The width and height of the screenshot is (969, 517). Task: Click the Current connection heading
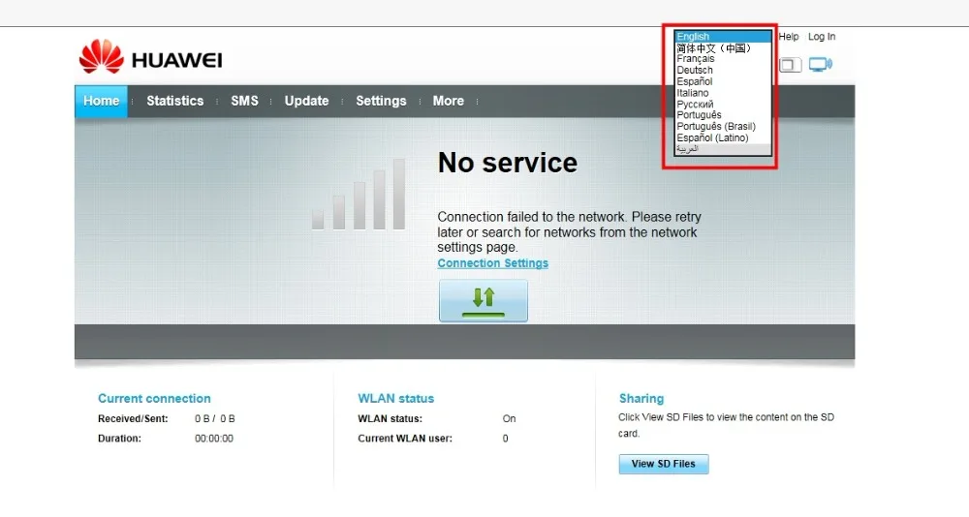click(154, 399)
